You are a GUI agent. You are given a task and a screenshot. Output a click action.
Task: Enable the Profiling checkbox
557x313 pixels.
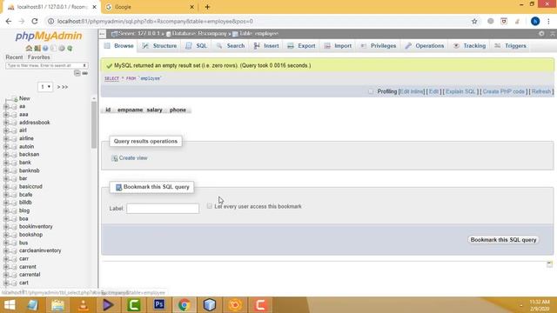click(x=371, y=91)
